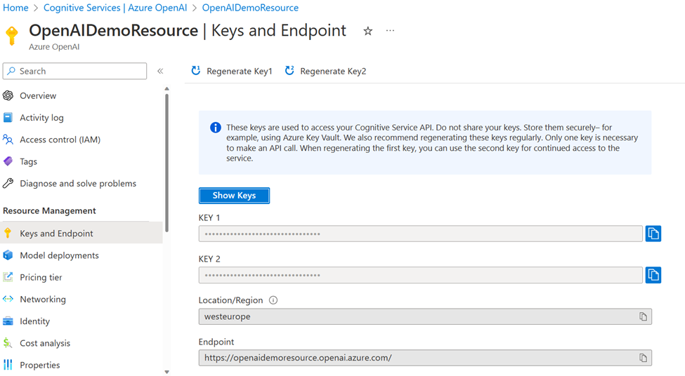Click the Access control people icon
Image resolution: width=685 pixels, height=376 pixels.
click(8, 139)
